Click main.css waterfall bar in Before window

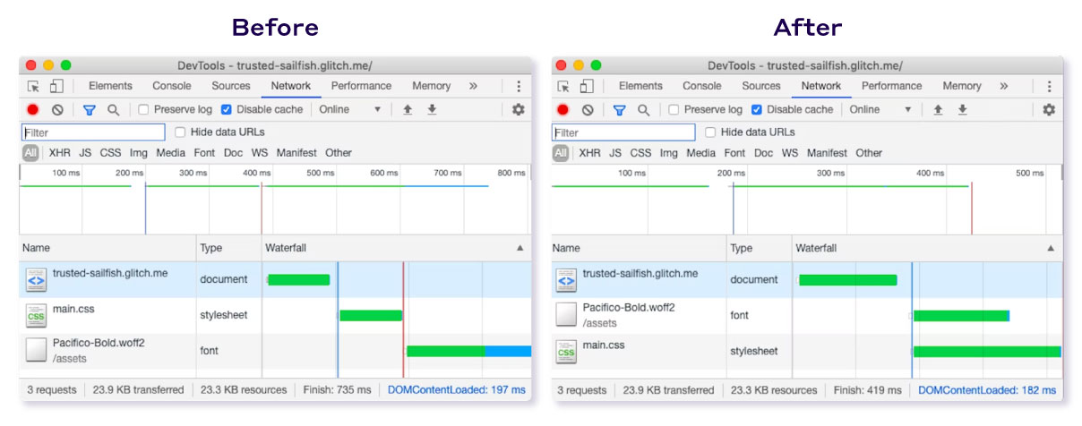point(371,315)
